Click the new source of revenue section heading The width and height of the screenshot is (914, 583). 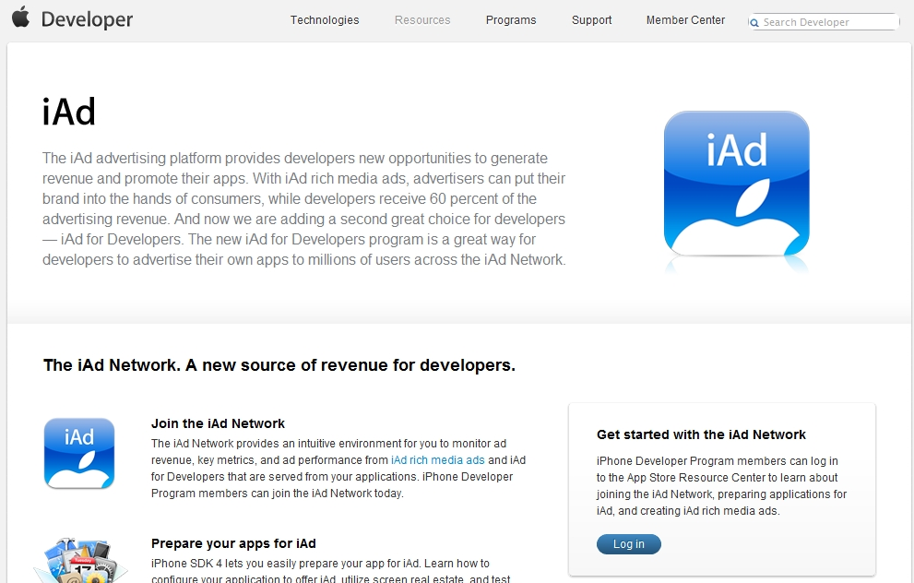click(279, 365)
